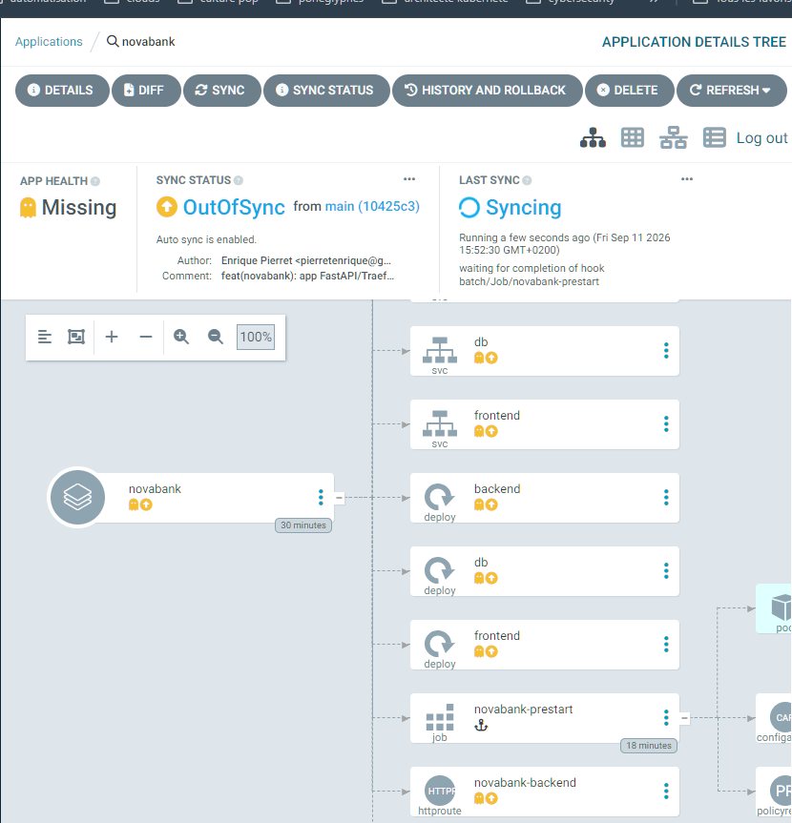
Task: Click the DETAILS button
Action: coord(62,91)
